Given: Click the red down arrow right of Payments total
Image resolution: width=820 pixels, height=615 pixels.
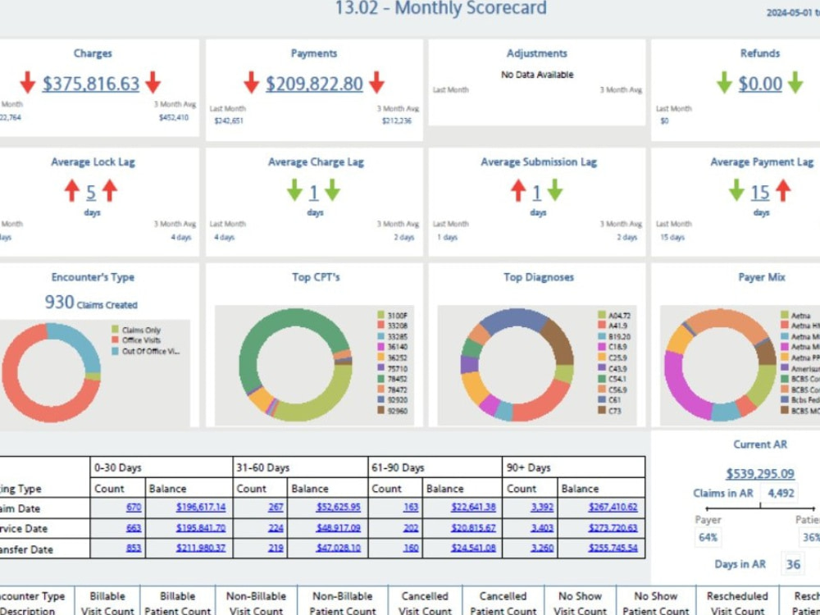Looking at the screenshot, I should [x=376, y=83].
